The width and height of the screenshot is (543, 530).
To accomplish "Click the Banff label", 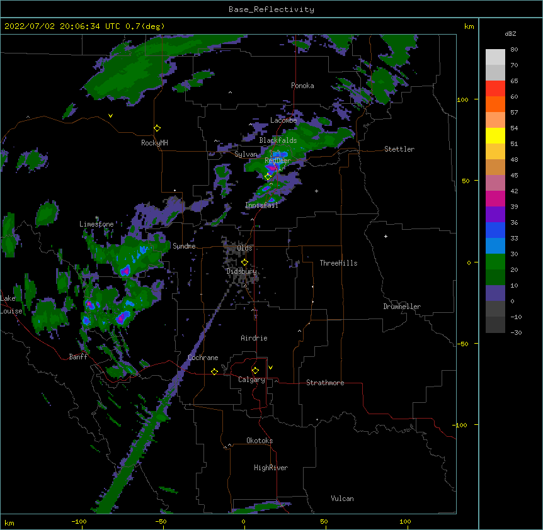I will point(78,357).
